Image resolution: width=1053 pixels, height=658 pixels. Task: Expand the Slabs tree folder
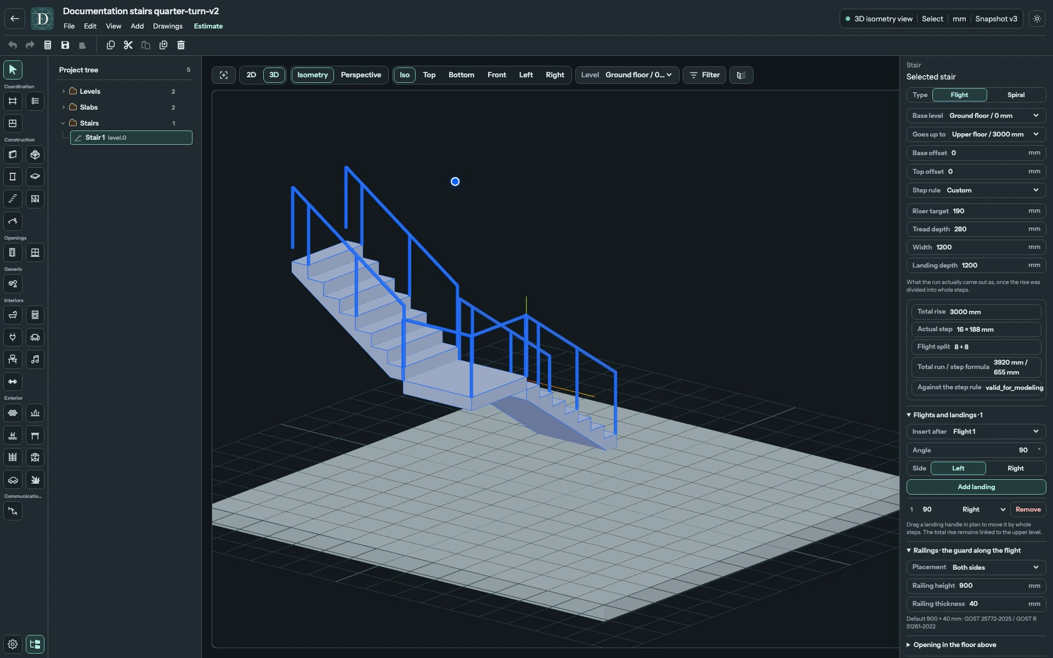[63, 107]
